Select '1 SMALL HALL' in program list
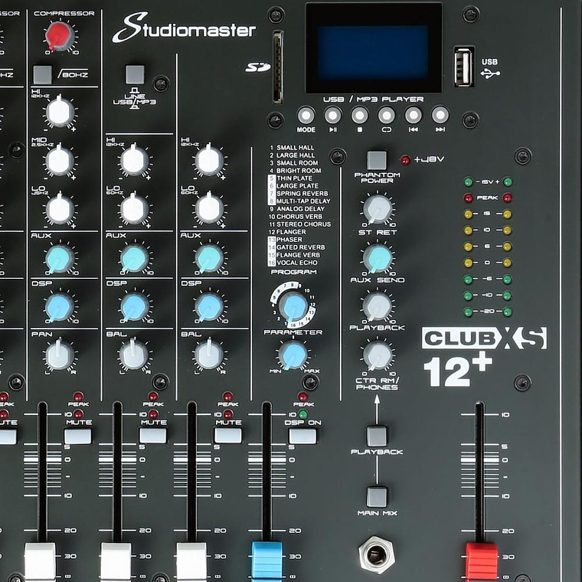This screenshot has width=582, height=582. tap(292, 148)
